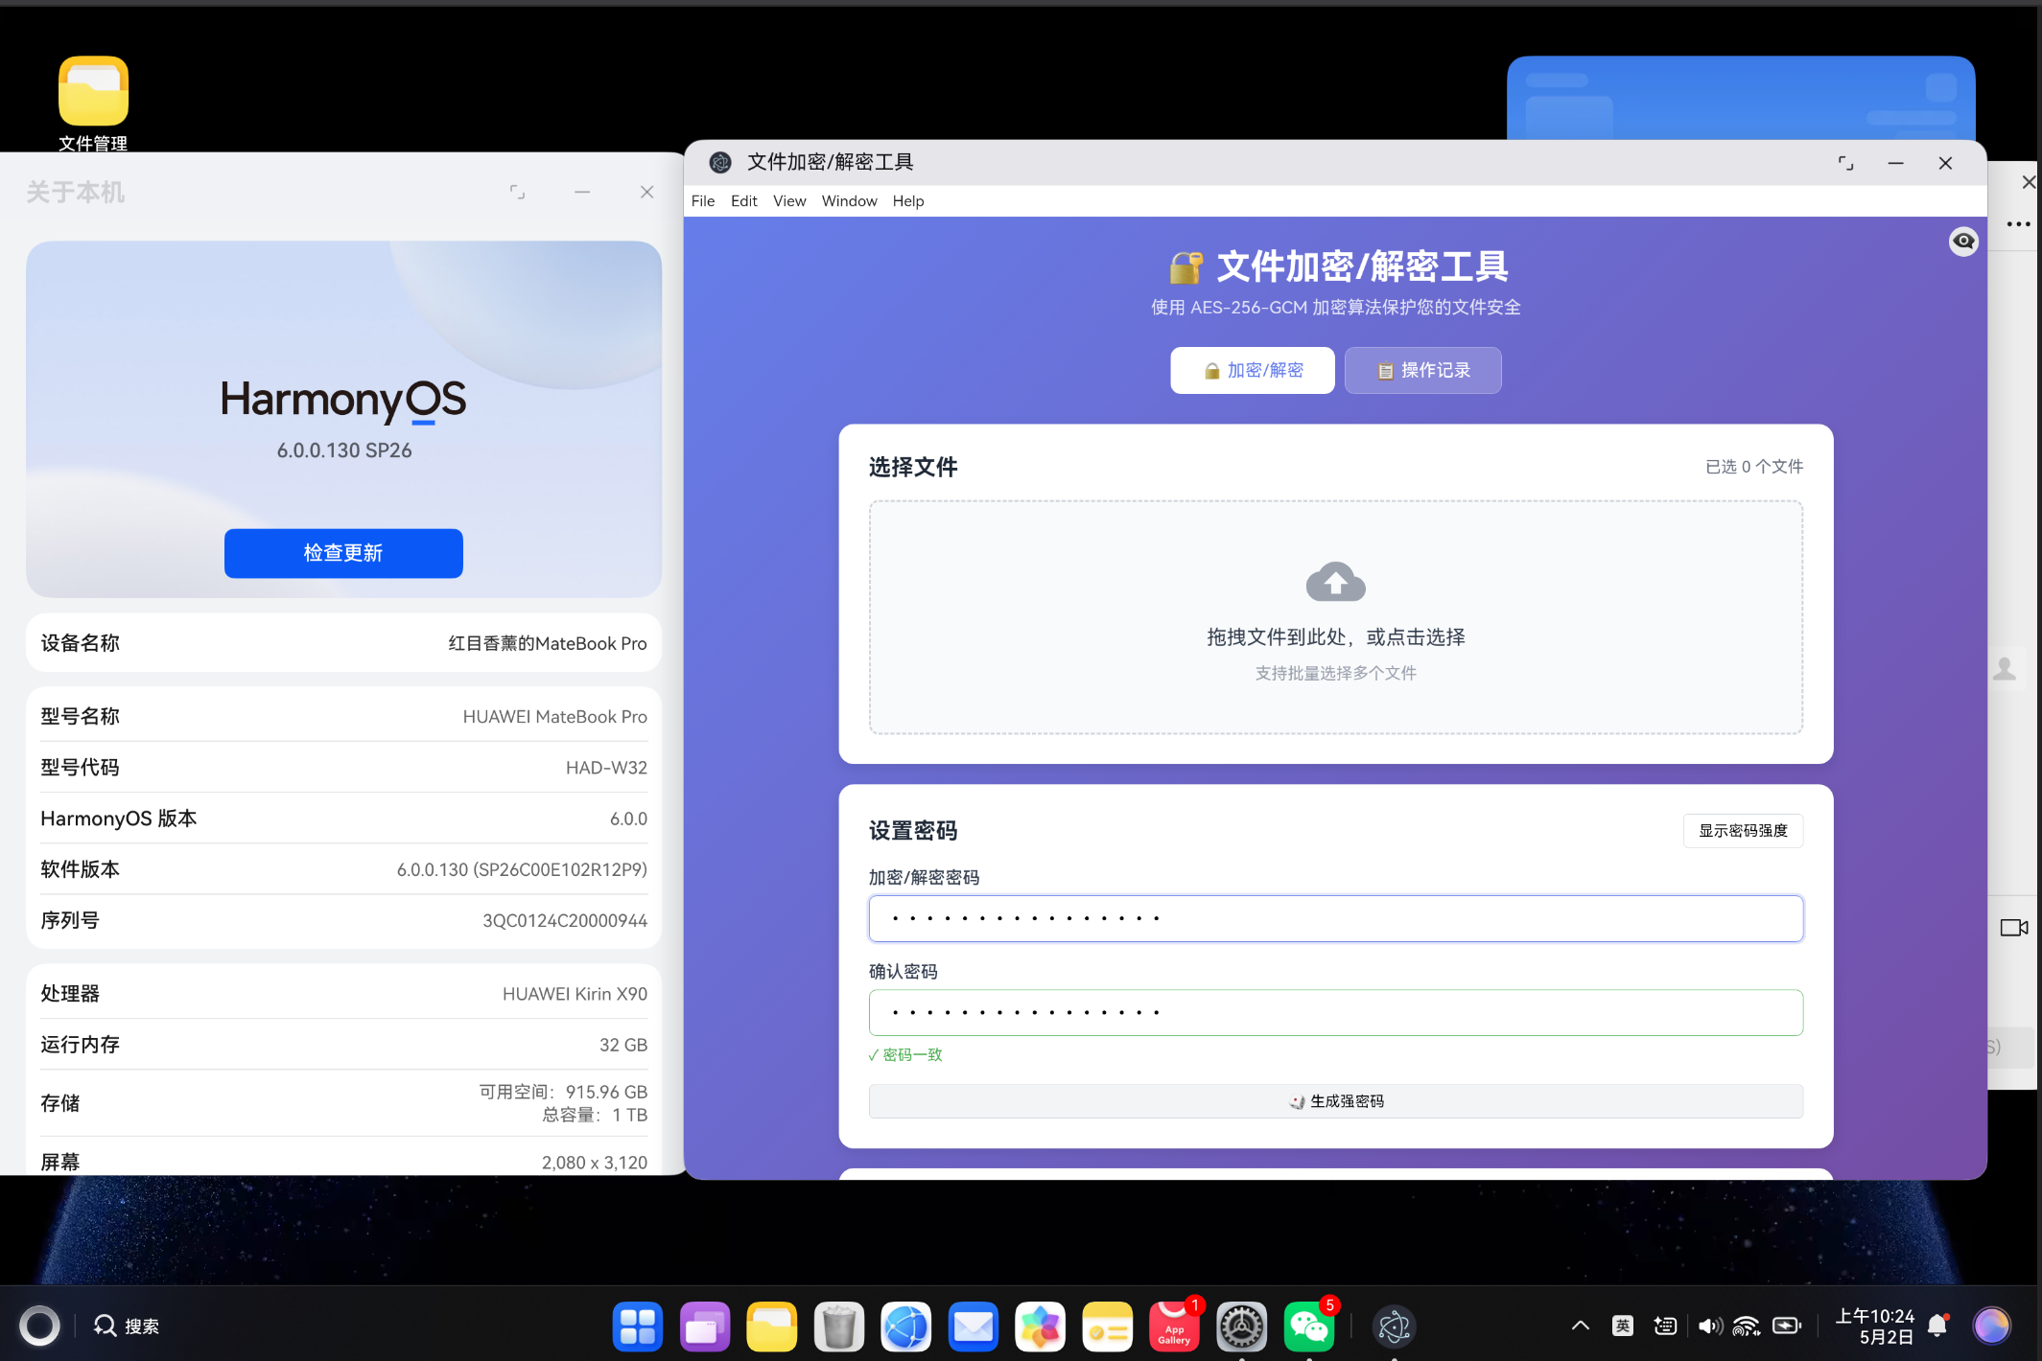The height and width of the screenshot is (1361, 2042).
Task: Click the 生成强密码 button
Action: click(x=1335, y=1101)
